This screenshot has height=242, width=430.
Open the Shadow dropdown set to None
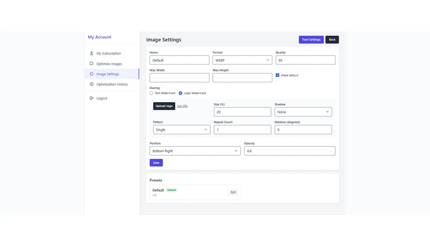click(303, 112)
